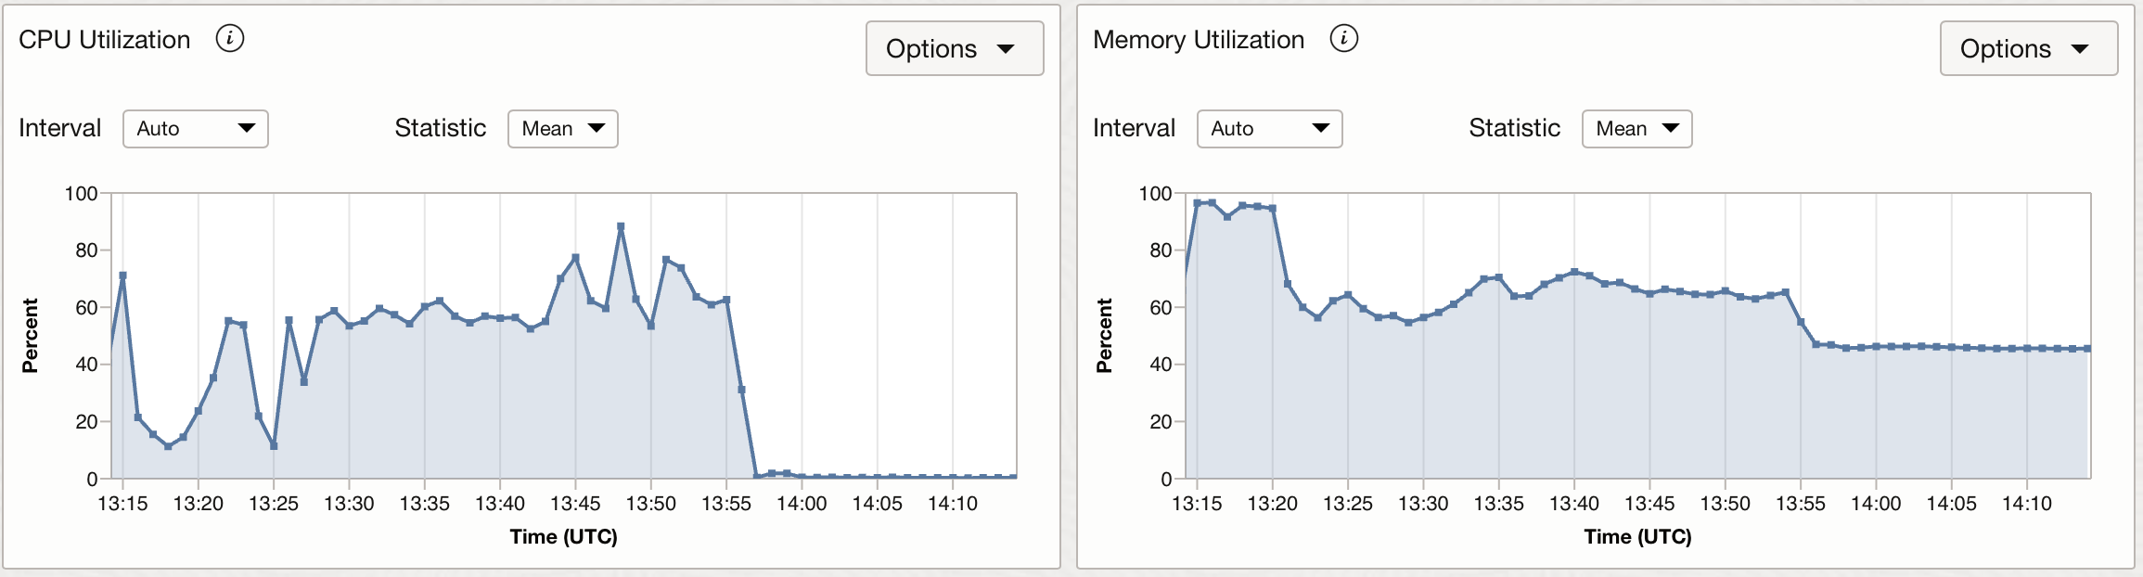2143x577 pixels.
Task: Click the Memory flat-line point at 14:10
Action: pyautogui.click(x=2027, y=349)
